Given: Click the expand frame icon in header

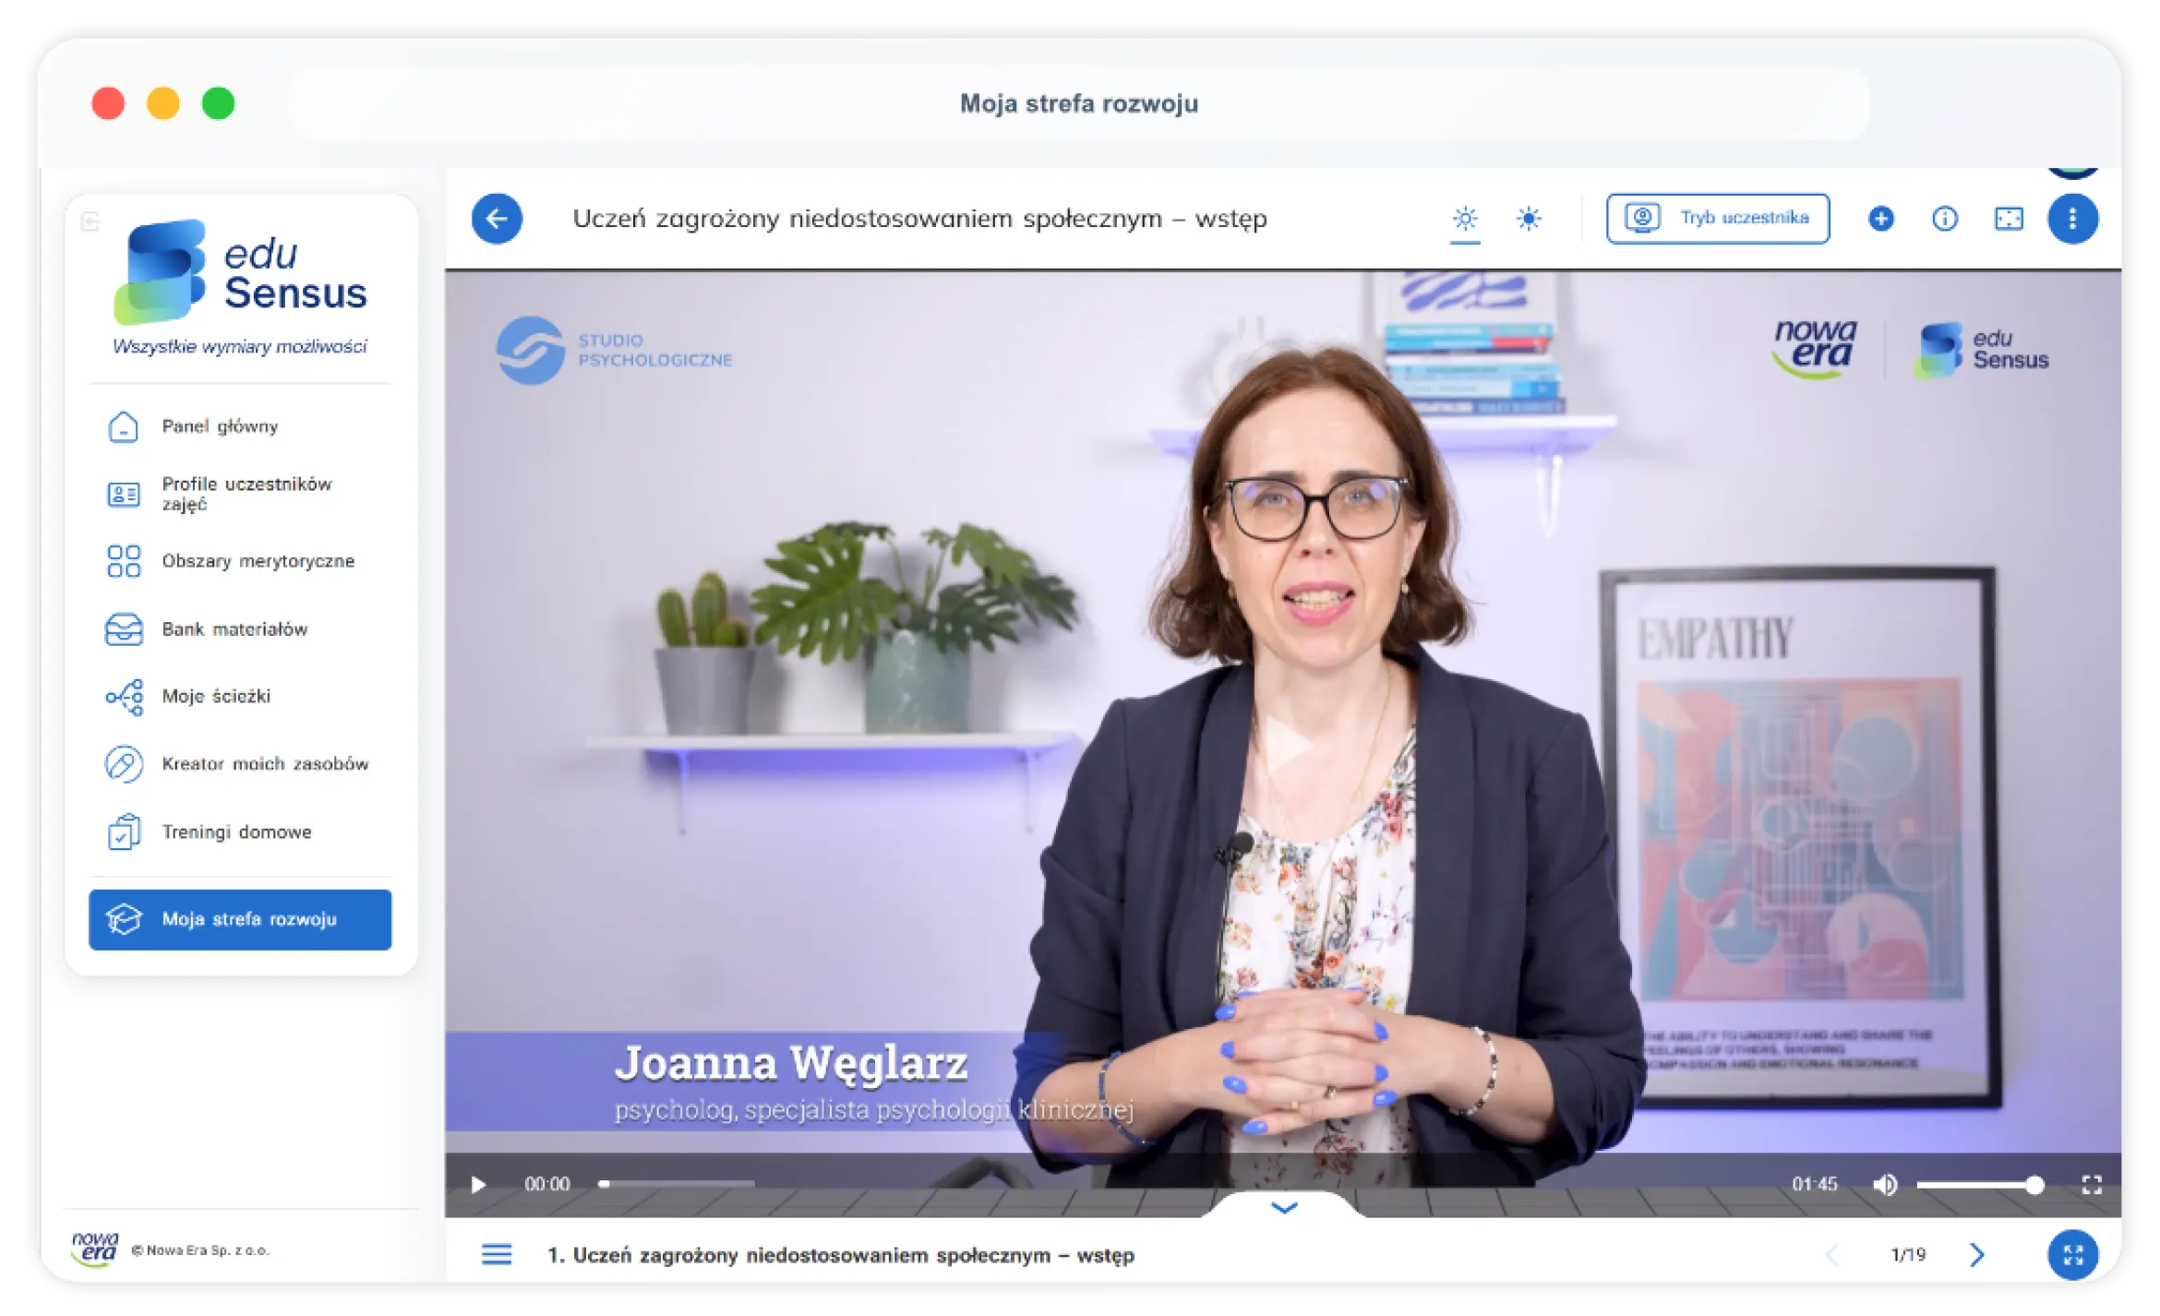Looking at the screenshot, I should coord(2009,219).
